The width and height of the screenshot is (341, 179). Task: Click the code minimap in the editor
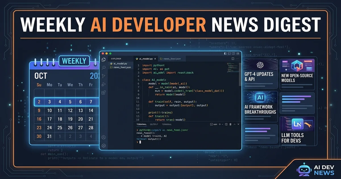coord(232,68)
